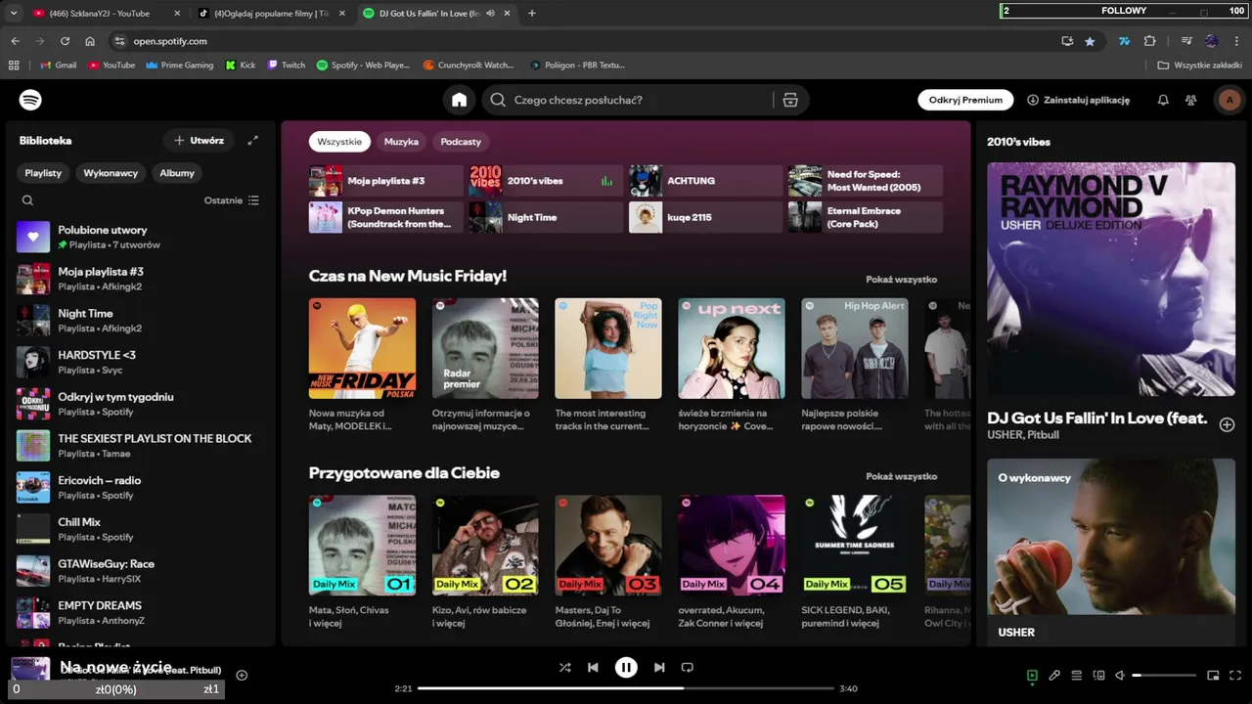The height and width of the screenshot is (704, 1252).
Task: Open Need for Speed: Most Wanted tile
Action: pyautogui.click(x=866, y=181)
